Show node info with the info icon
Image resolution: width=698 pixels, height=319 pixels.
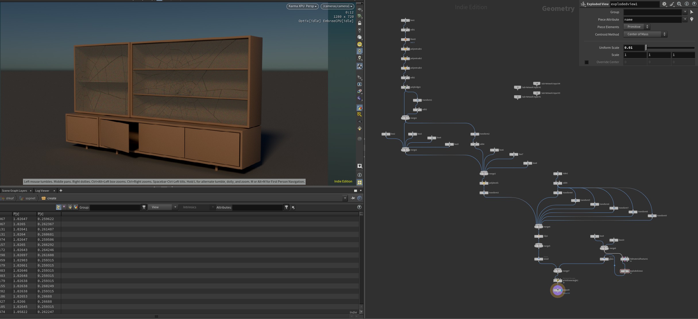click(687, 4)
